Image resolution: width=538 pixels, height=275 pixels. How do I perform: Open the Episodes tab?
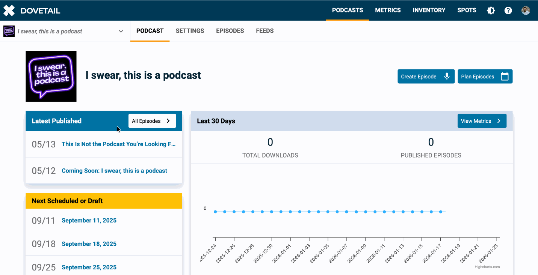coord(230,31)
